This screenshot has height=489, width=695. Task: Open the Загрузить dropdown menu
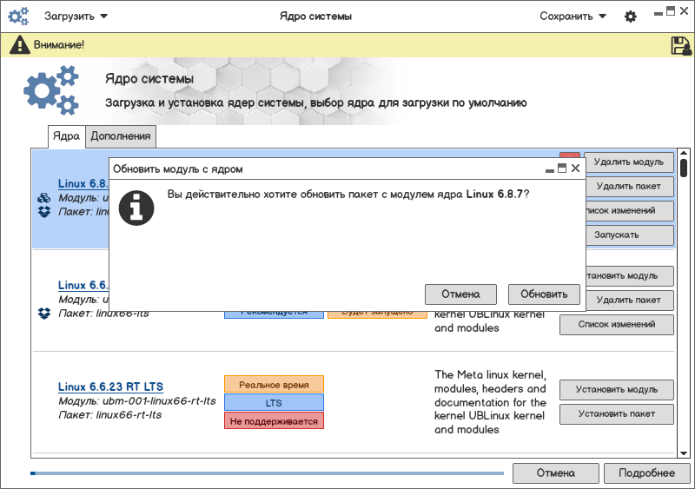(76, 17)
